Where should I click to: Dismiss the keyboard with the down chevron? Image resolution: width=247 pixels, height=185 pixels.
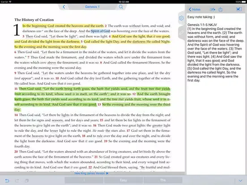coord(240,181)
